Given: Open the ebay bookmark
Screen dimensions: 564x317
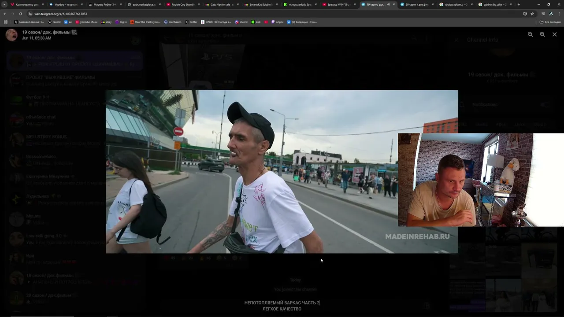Looking at the screenshot, I should [x=106, y=22].
